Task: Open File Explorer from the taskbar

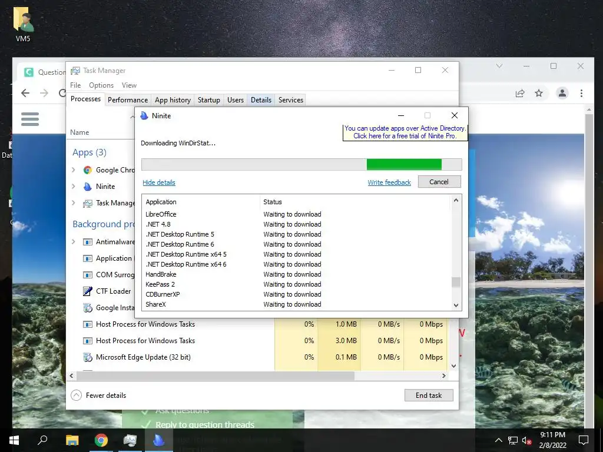Action: point(72,440)
